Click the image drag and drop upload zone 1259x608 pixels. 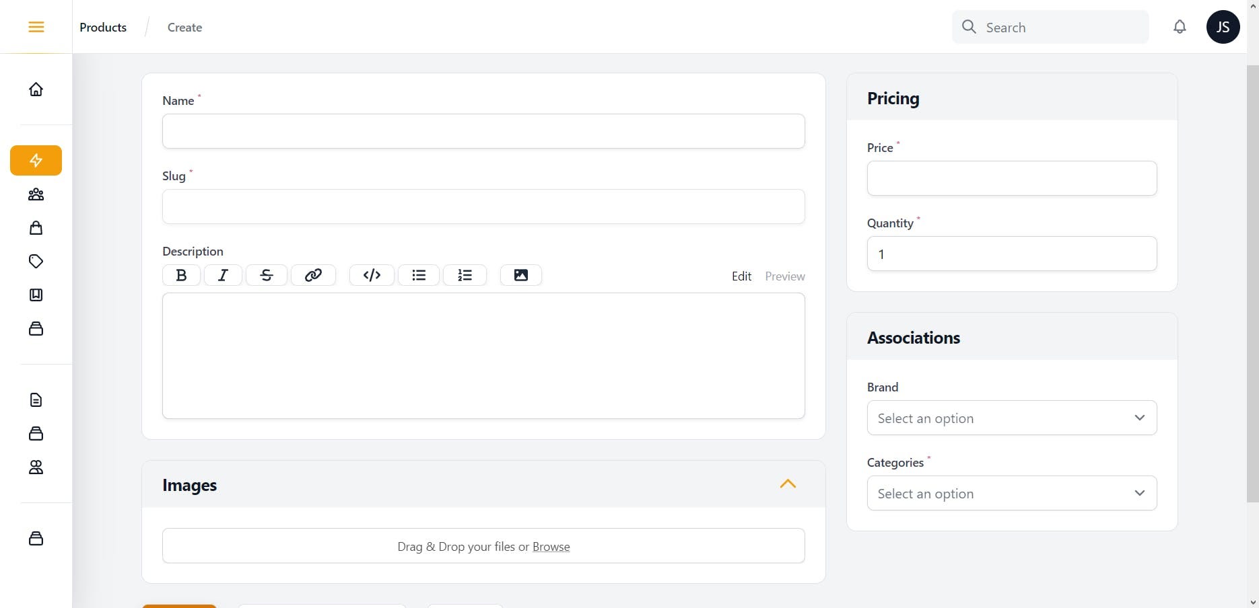tap(483, 545)
